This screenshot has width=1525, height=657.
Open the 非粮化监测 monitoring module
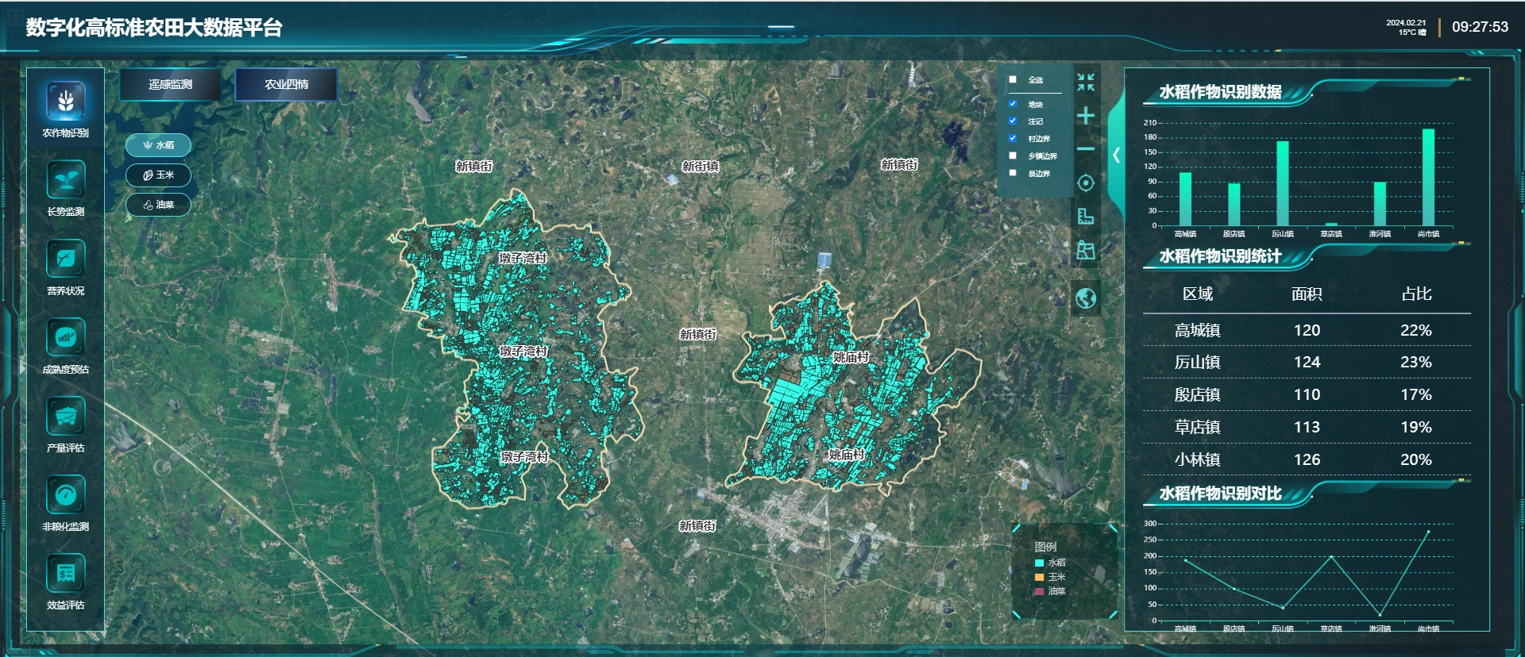(x=66, y=503)
